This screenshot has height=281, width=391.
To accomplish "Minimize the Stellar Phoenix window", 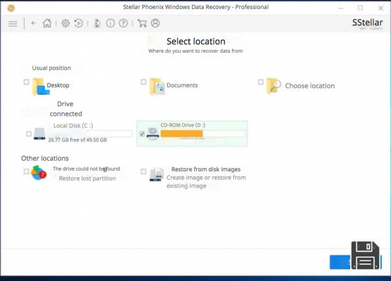I will click(341, 8).
